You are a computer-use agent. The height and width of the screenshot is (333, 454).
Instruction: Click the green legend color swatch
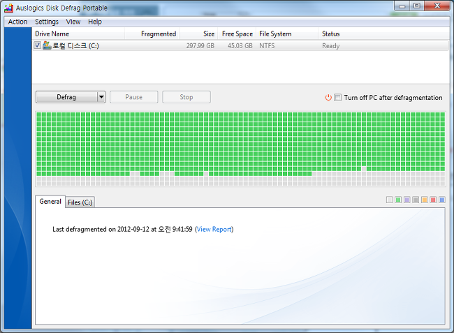pos(398,200)
